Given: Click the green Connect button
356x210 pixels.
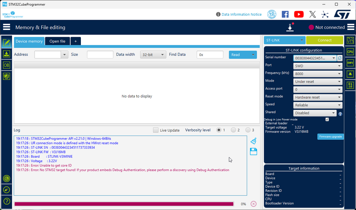Looking at the screenshot, I should click(324, 40).
